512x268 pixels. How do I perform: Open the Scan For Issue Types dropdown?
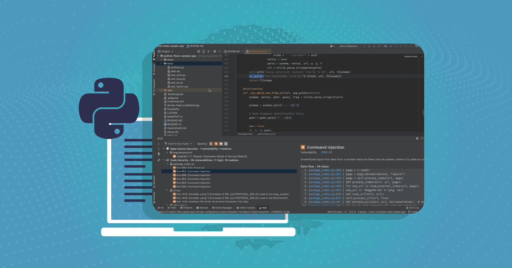(179, 144)
